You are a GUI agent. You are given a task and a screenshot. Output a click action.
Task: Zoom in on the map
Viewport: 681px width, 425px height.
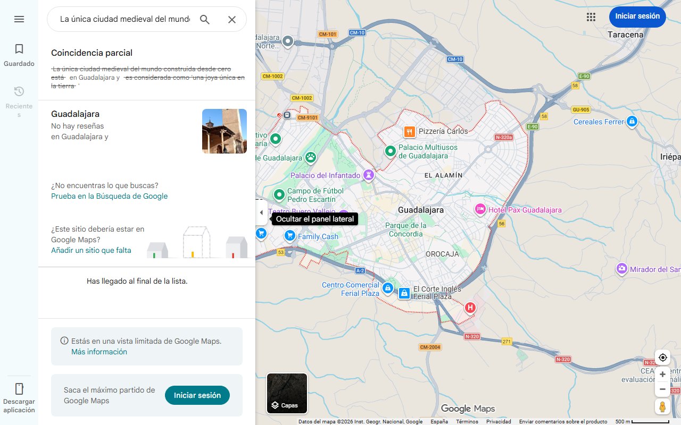tap(662, 375)
